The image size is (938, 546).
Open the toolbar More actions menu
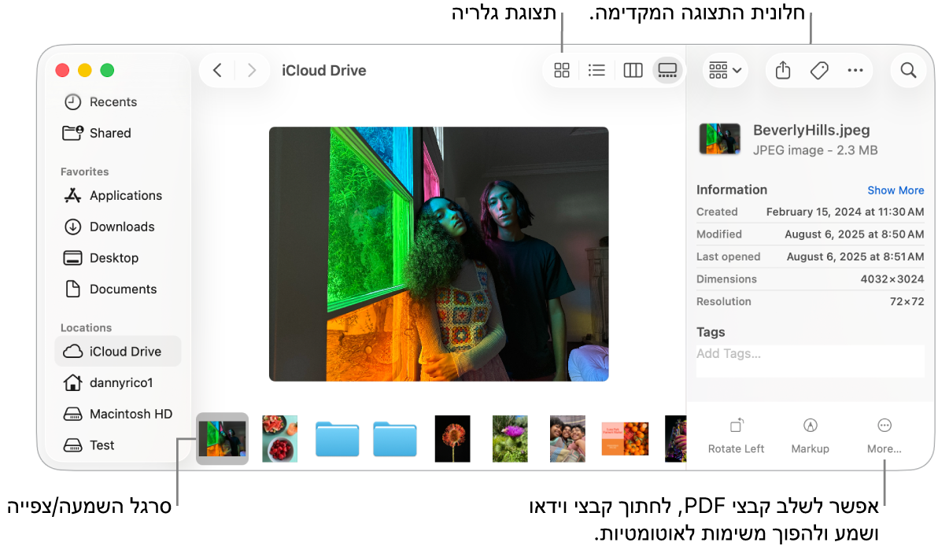pos(855,71)
